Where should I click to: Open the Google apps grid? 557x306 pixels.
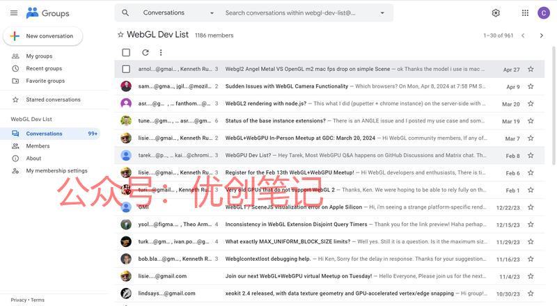pyautogui.click(x=525, y=13)
